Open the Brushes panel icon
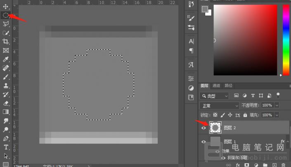The image size is (291, 167). 191,18
